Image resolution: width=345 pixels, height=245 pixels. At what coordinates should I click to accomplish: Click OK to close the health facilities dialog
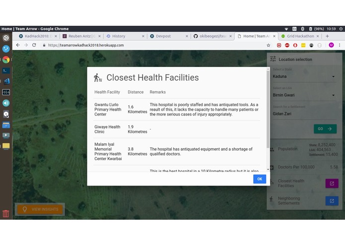tap(260, 179)
